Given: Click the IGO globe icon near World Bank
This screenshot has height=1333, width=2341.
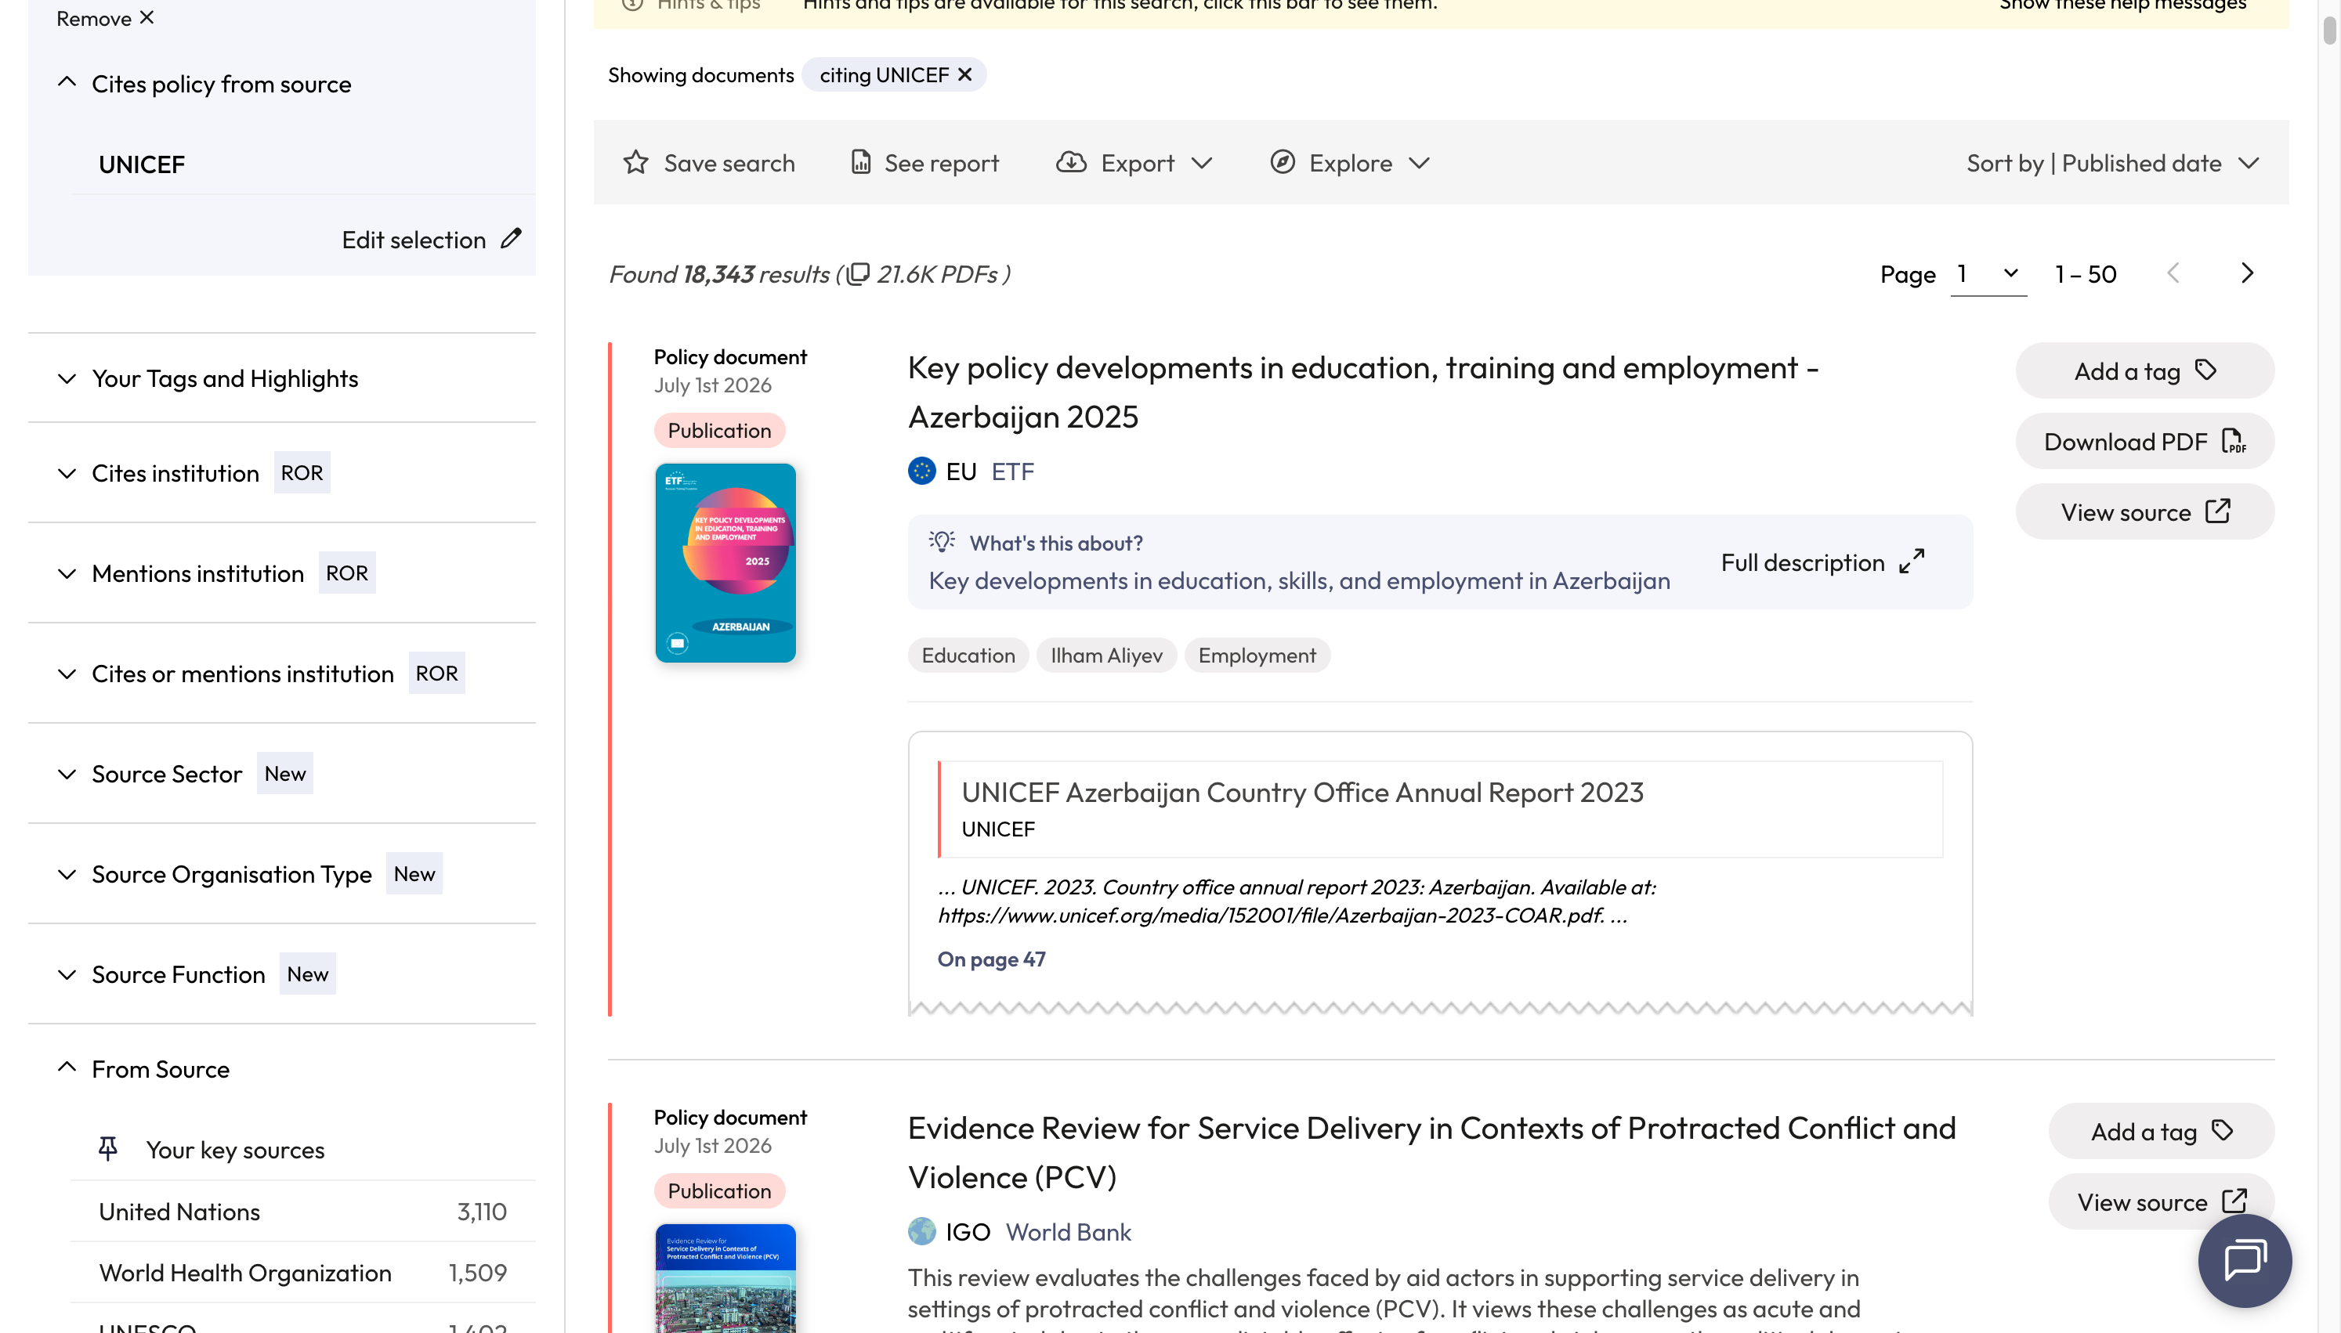Looking at the screenshot, I should (922, 1231).
